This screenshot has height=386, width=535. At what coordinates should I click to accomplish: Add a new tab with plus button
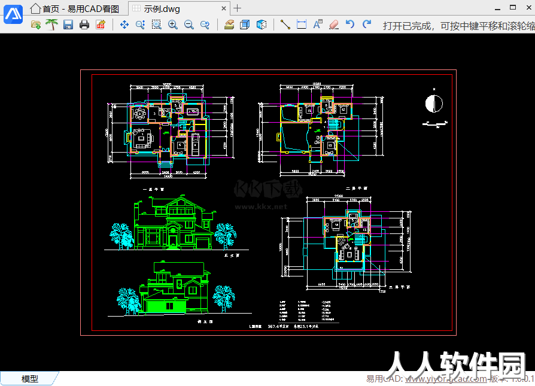coord(238,8)
